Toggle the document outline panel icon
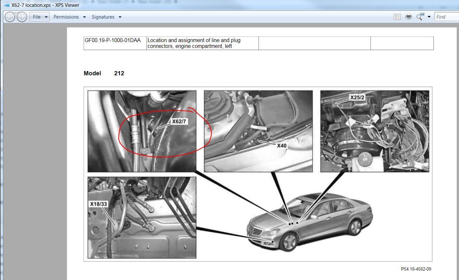 click(x=397, y=17)
